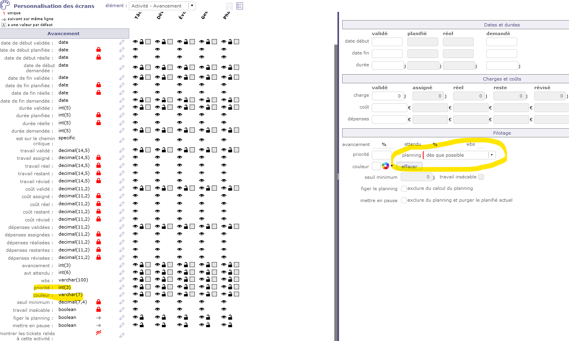The height and width of the screenshot is (341, 569).
Task: Click the 'a une valeur par défaut' legend text
Action: (30, 24)
